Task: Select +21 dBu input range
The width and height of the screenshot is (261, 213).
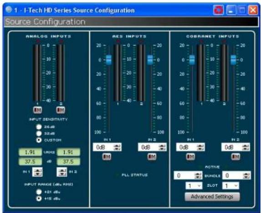Action: pyautogui.click(x=39, y=192)
